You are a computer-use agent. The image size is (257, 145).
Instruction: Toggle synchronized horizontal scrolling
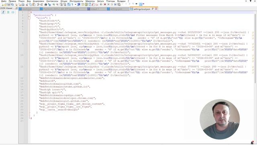coord(65,4)
